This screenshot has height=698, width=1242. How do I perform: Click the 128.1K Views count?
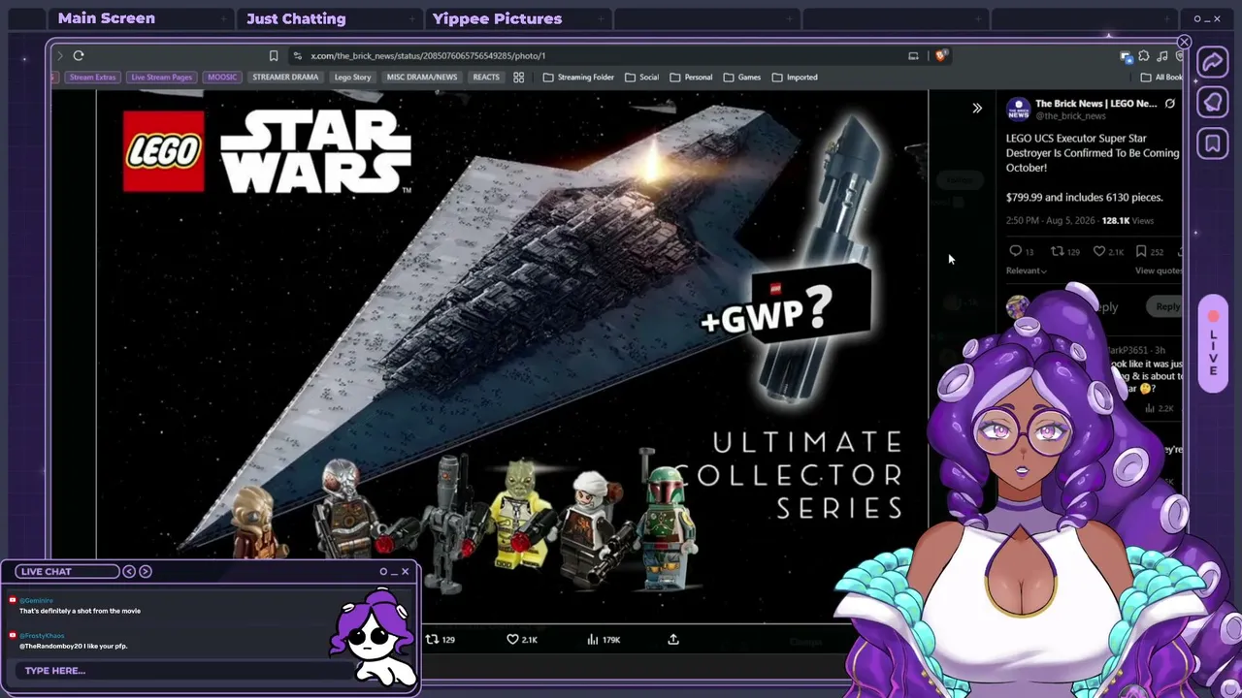click(x=1128, y=221)
